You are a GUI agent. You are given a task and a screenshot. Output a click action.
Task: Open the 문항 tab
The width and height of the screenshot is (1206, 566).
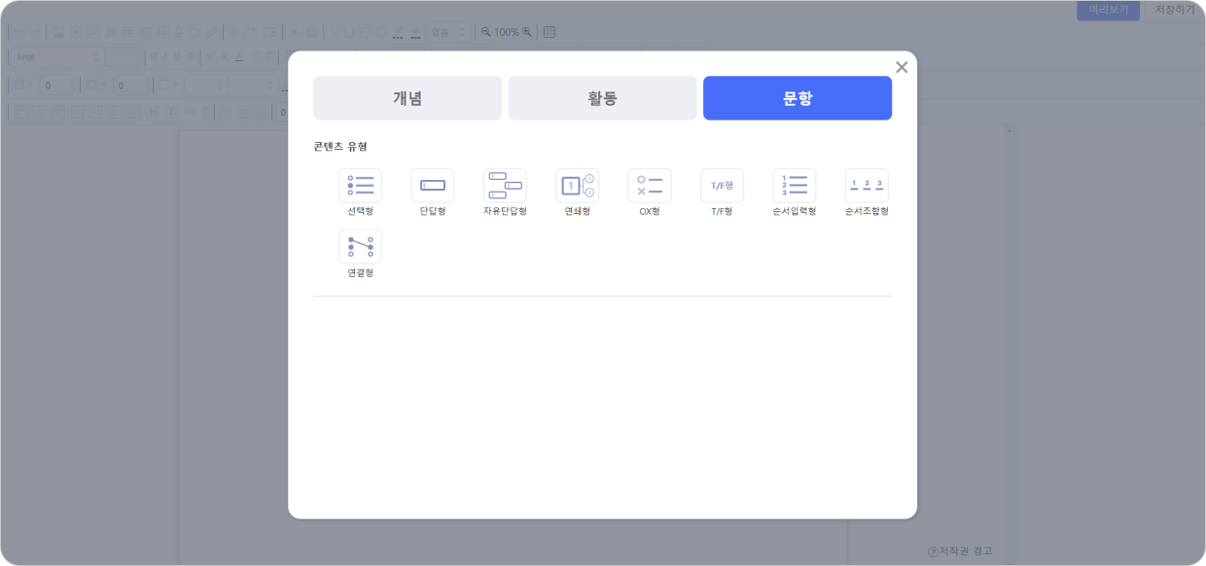click(x=798, y=98)
